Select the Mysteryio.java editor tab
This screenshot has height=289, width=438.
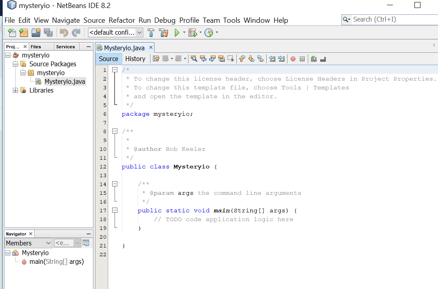coord(124,48)
